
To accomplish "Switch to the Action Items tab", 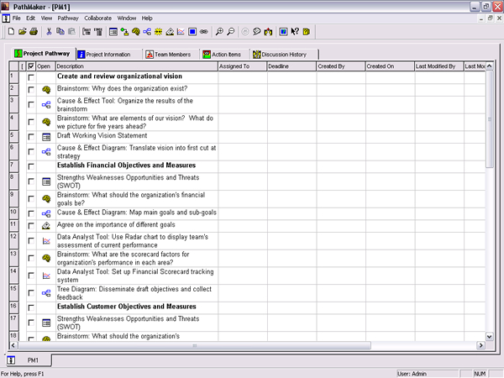I will click(223, 54).
